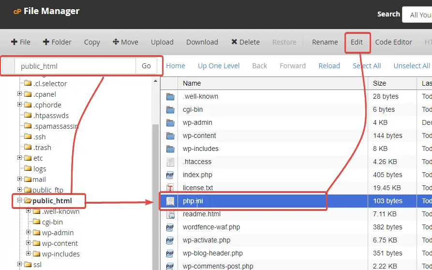Collapse the public_html tree node

[20, 200]
